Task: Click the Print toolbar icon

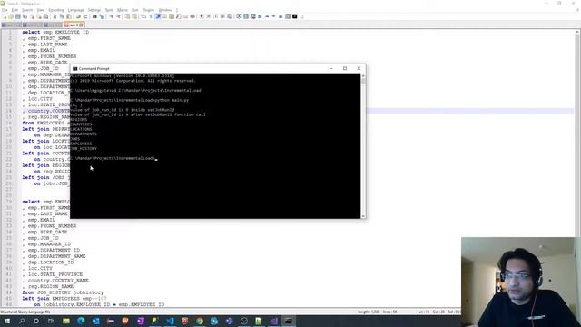Action: (45, 16)
